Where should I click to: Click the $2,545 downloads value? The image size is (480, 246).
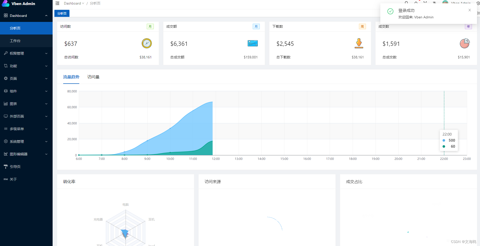(x=285, y=44)
